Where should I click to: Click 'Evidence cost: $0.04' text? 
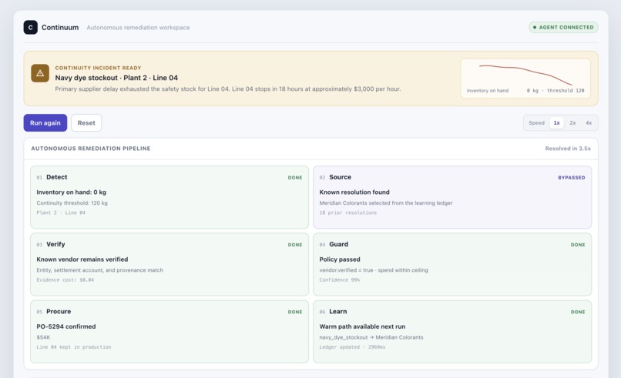[65, 279]
